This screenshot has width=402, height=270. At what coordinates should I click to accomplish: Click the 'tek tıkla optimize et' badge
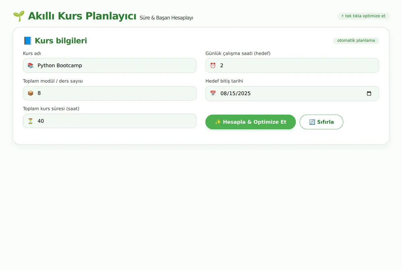tap(363, 16)
